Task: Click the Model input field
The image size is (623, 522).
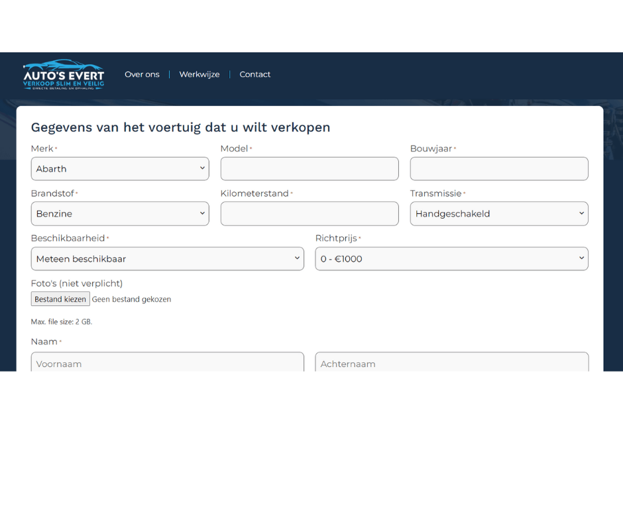Action: pos(310,169)
